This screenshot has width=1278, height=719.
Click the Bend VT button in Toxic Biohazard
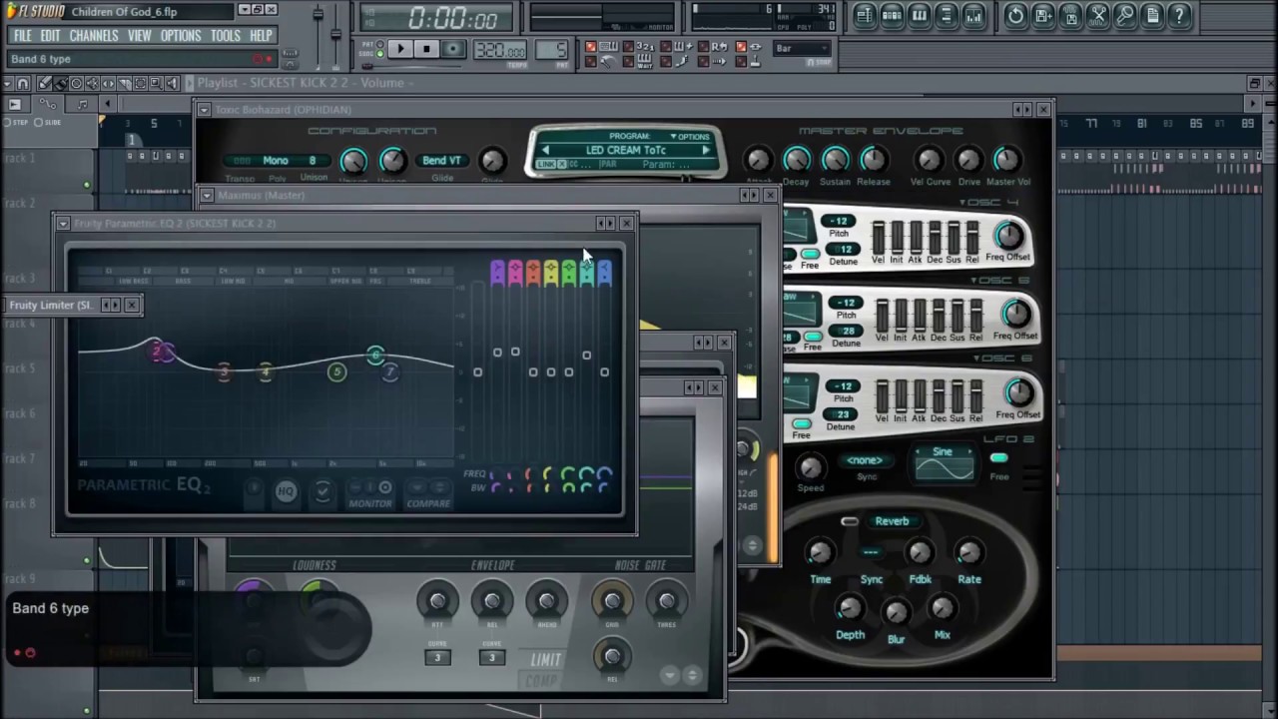click(x=441, y=161)
